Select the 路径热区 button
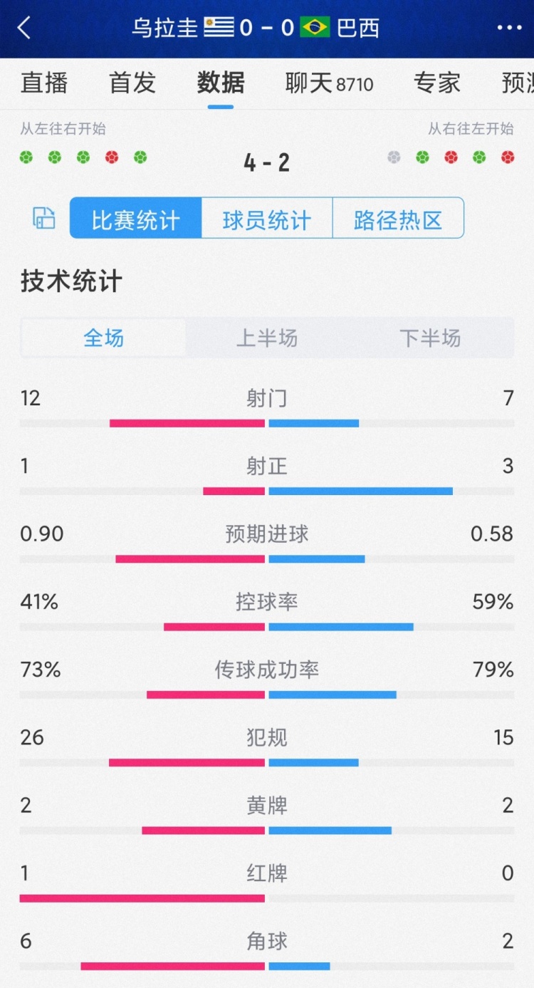 [x=398, y=219]
